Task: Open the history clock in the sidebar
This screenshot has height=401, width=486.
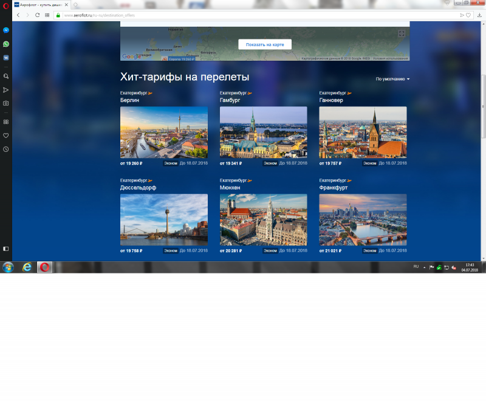Action: [6, 149]
